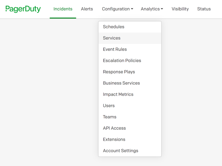
Task: Open the Users configuration page
Action: [130, 106]
